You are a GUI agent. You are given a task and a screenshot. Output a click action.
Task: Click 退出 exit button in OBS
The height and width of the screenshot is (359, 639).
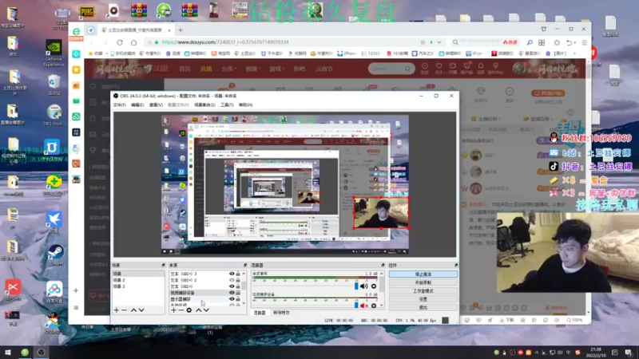click(x=423, y=307)
